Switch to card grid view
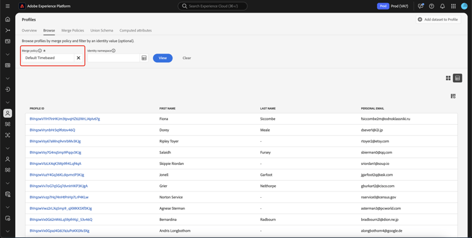Image resolution: width=472 pixels, height=238 pixels. (x=448, y=78)
